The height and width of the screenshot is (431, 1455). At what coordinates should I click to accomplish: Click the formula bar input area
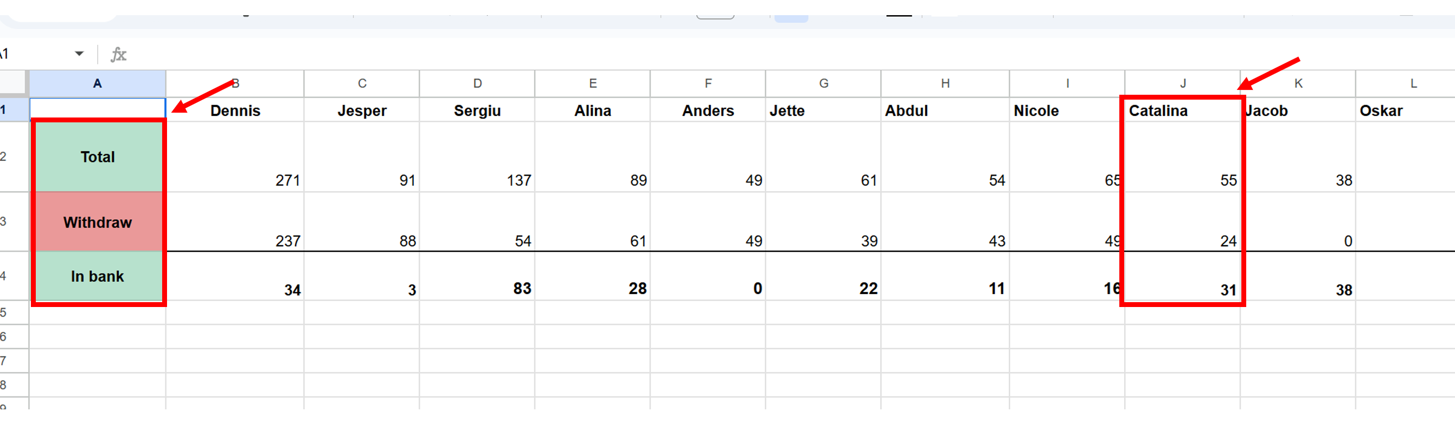coord(734,54)
